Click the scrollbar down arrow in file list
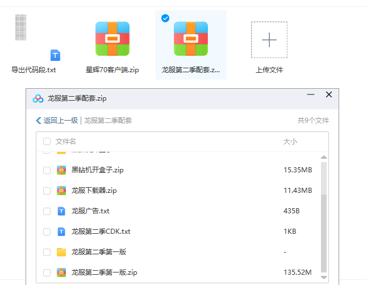 pos(324,277)
